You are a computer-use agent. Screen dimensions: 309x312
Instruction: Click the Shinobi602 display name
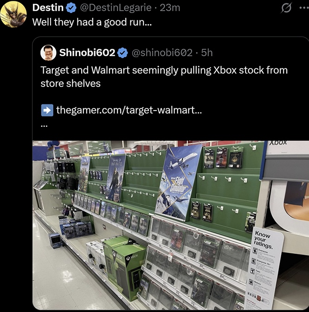coord(87,52)
